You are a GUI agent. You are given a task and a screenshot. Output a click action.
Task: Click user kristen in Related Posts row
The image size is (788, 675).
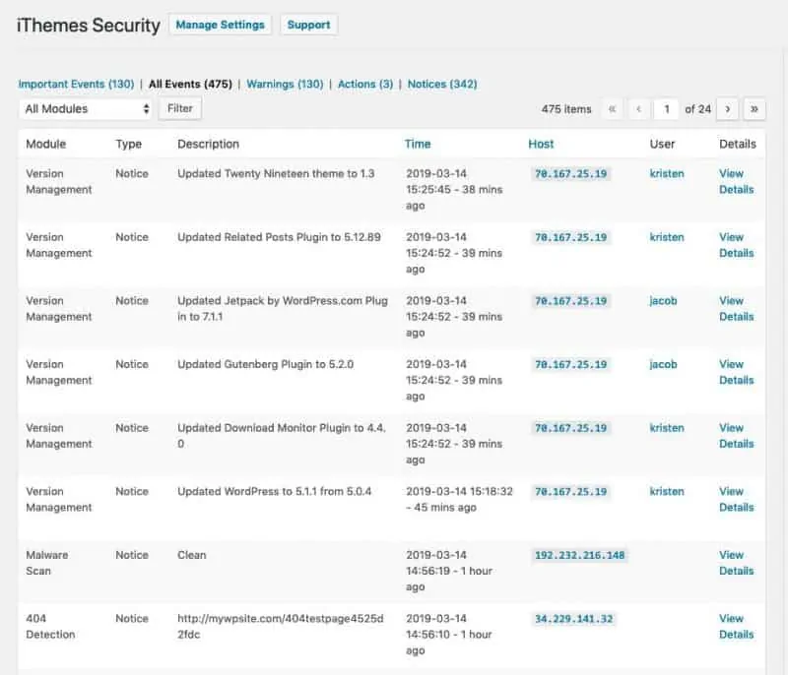pyautogui.click(x=667, y=237)
